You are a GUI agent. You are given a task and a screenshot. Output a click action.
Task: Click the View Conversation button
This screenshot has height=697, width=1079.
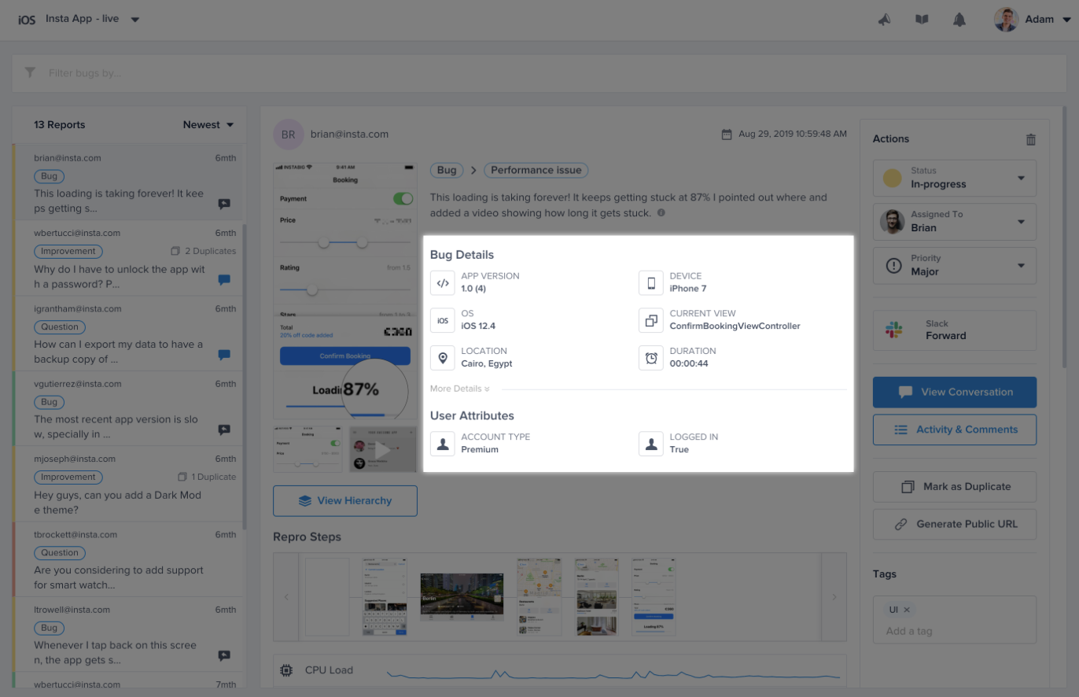tap(954, 392)
